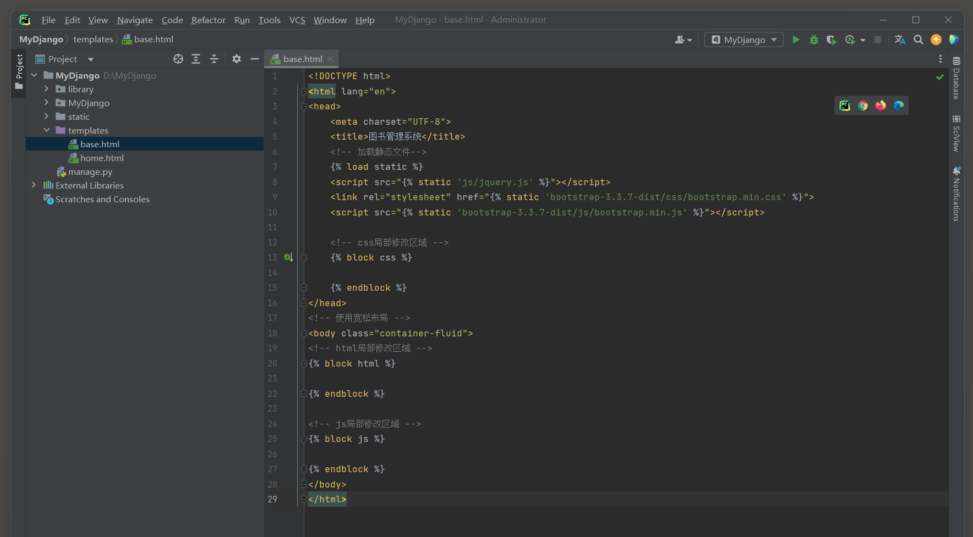The height and width of the screenshot is (537, 973).
Task: Fold the body tag on line 18
Action: click(304, 334)
